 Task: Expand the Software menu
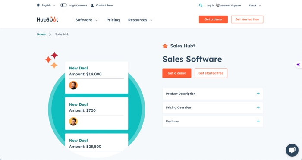86,20
